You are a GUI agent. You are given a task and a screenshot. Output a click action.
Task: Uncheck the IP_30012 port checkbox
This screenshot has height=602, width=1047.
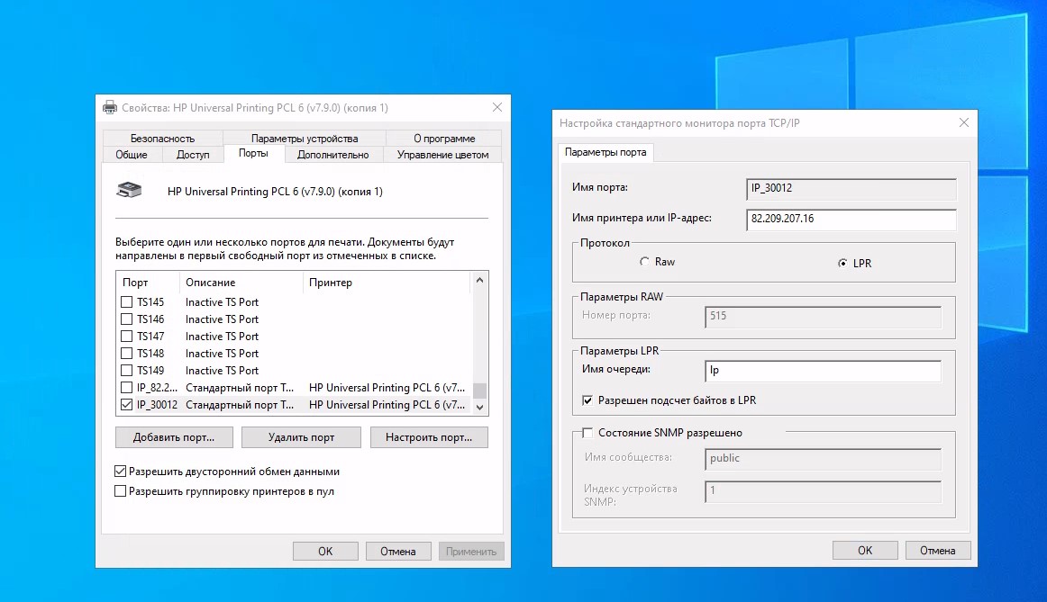126,405
